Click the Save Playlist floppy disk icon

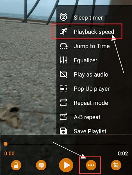pyautogui.click(x=63, y=131)
